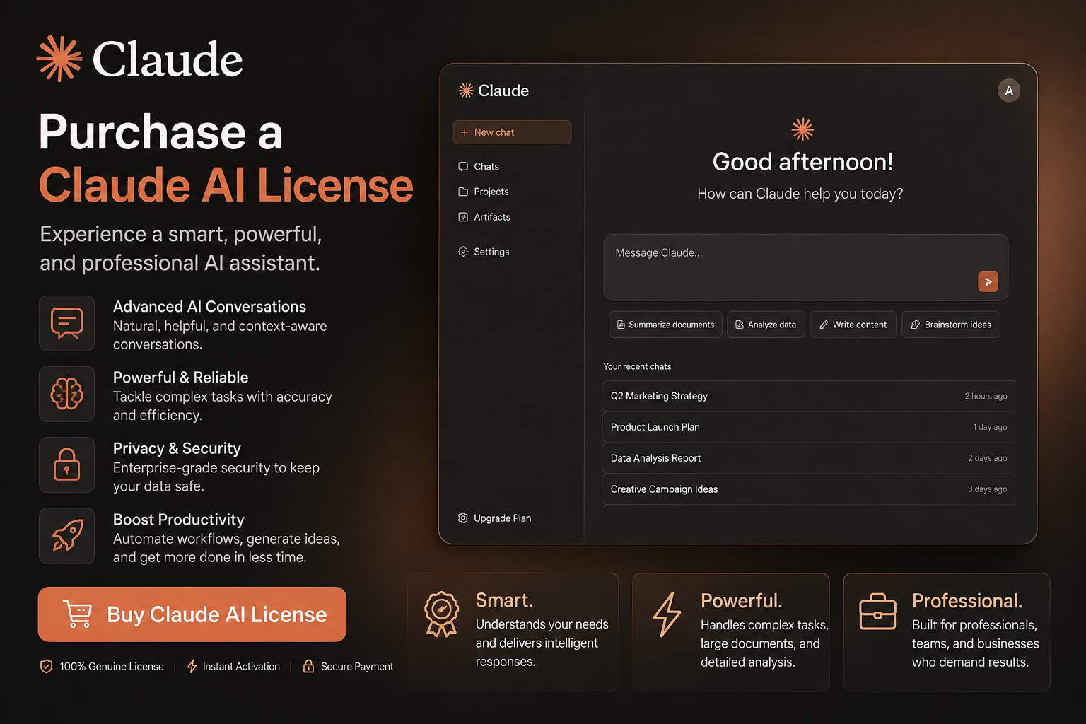Click the large Claude starburst logo
This screenshot has height=724, width=1086.
[x=59, y=59]
